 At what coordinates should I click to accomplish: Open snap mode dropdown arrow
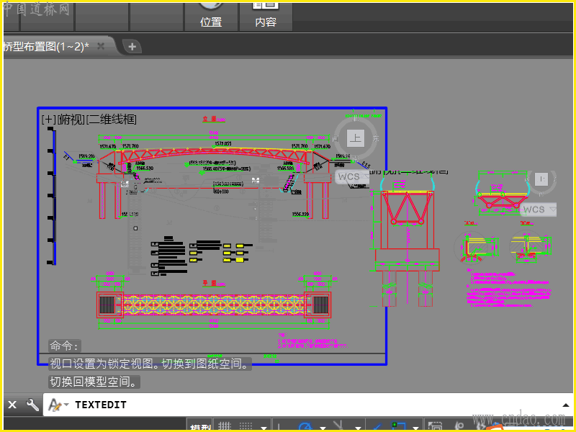click(x=264, y=428)
